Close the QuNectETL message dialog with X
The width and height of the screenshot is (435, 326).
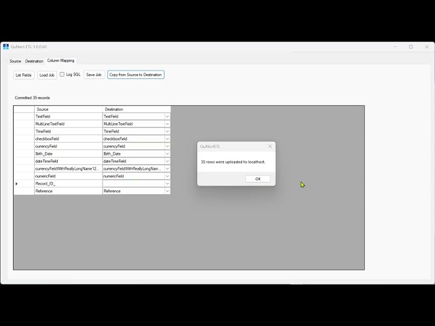click(x=270, y=147)
